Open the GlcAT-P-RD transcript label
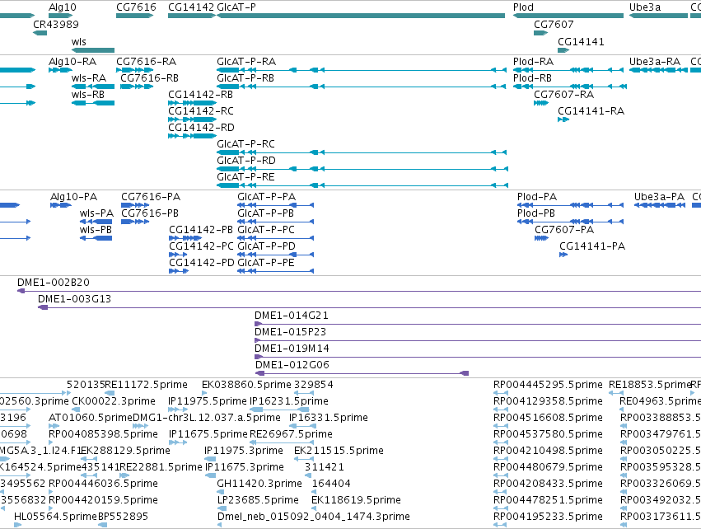The image size is (701, 529). tap(246, 160)
